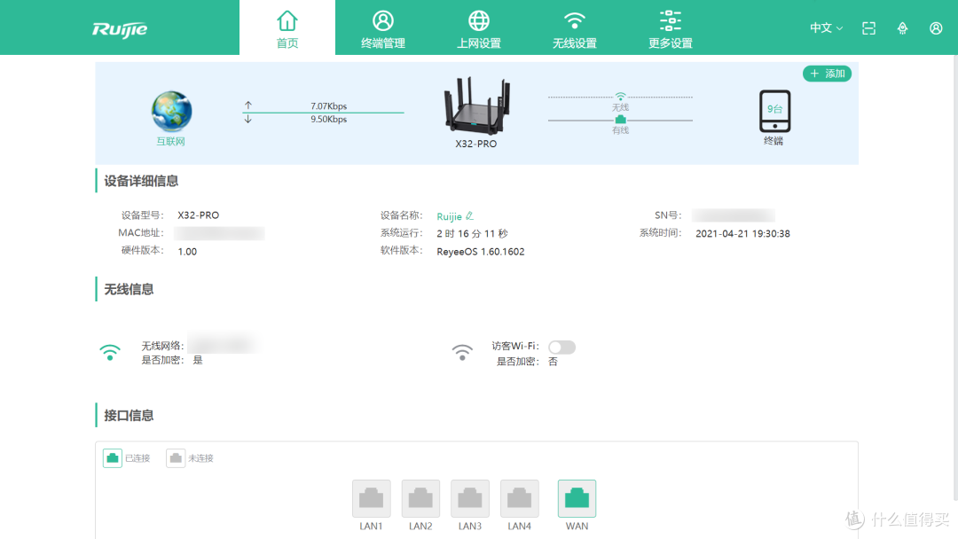Click the fullscreen scan icon in header

(x=868, y=27)
